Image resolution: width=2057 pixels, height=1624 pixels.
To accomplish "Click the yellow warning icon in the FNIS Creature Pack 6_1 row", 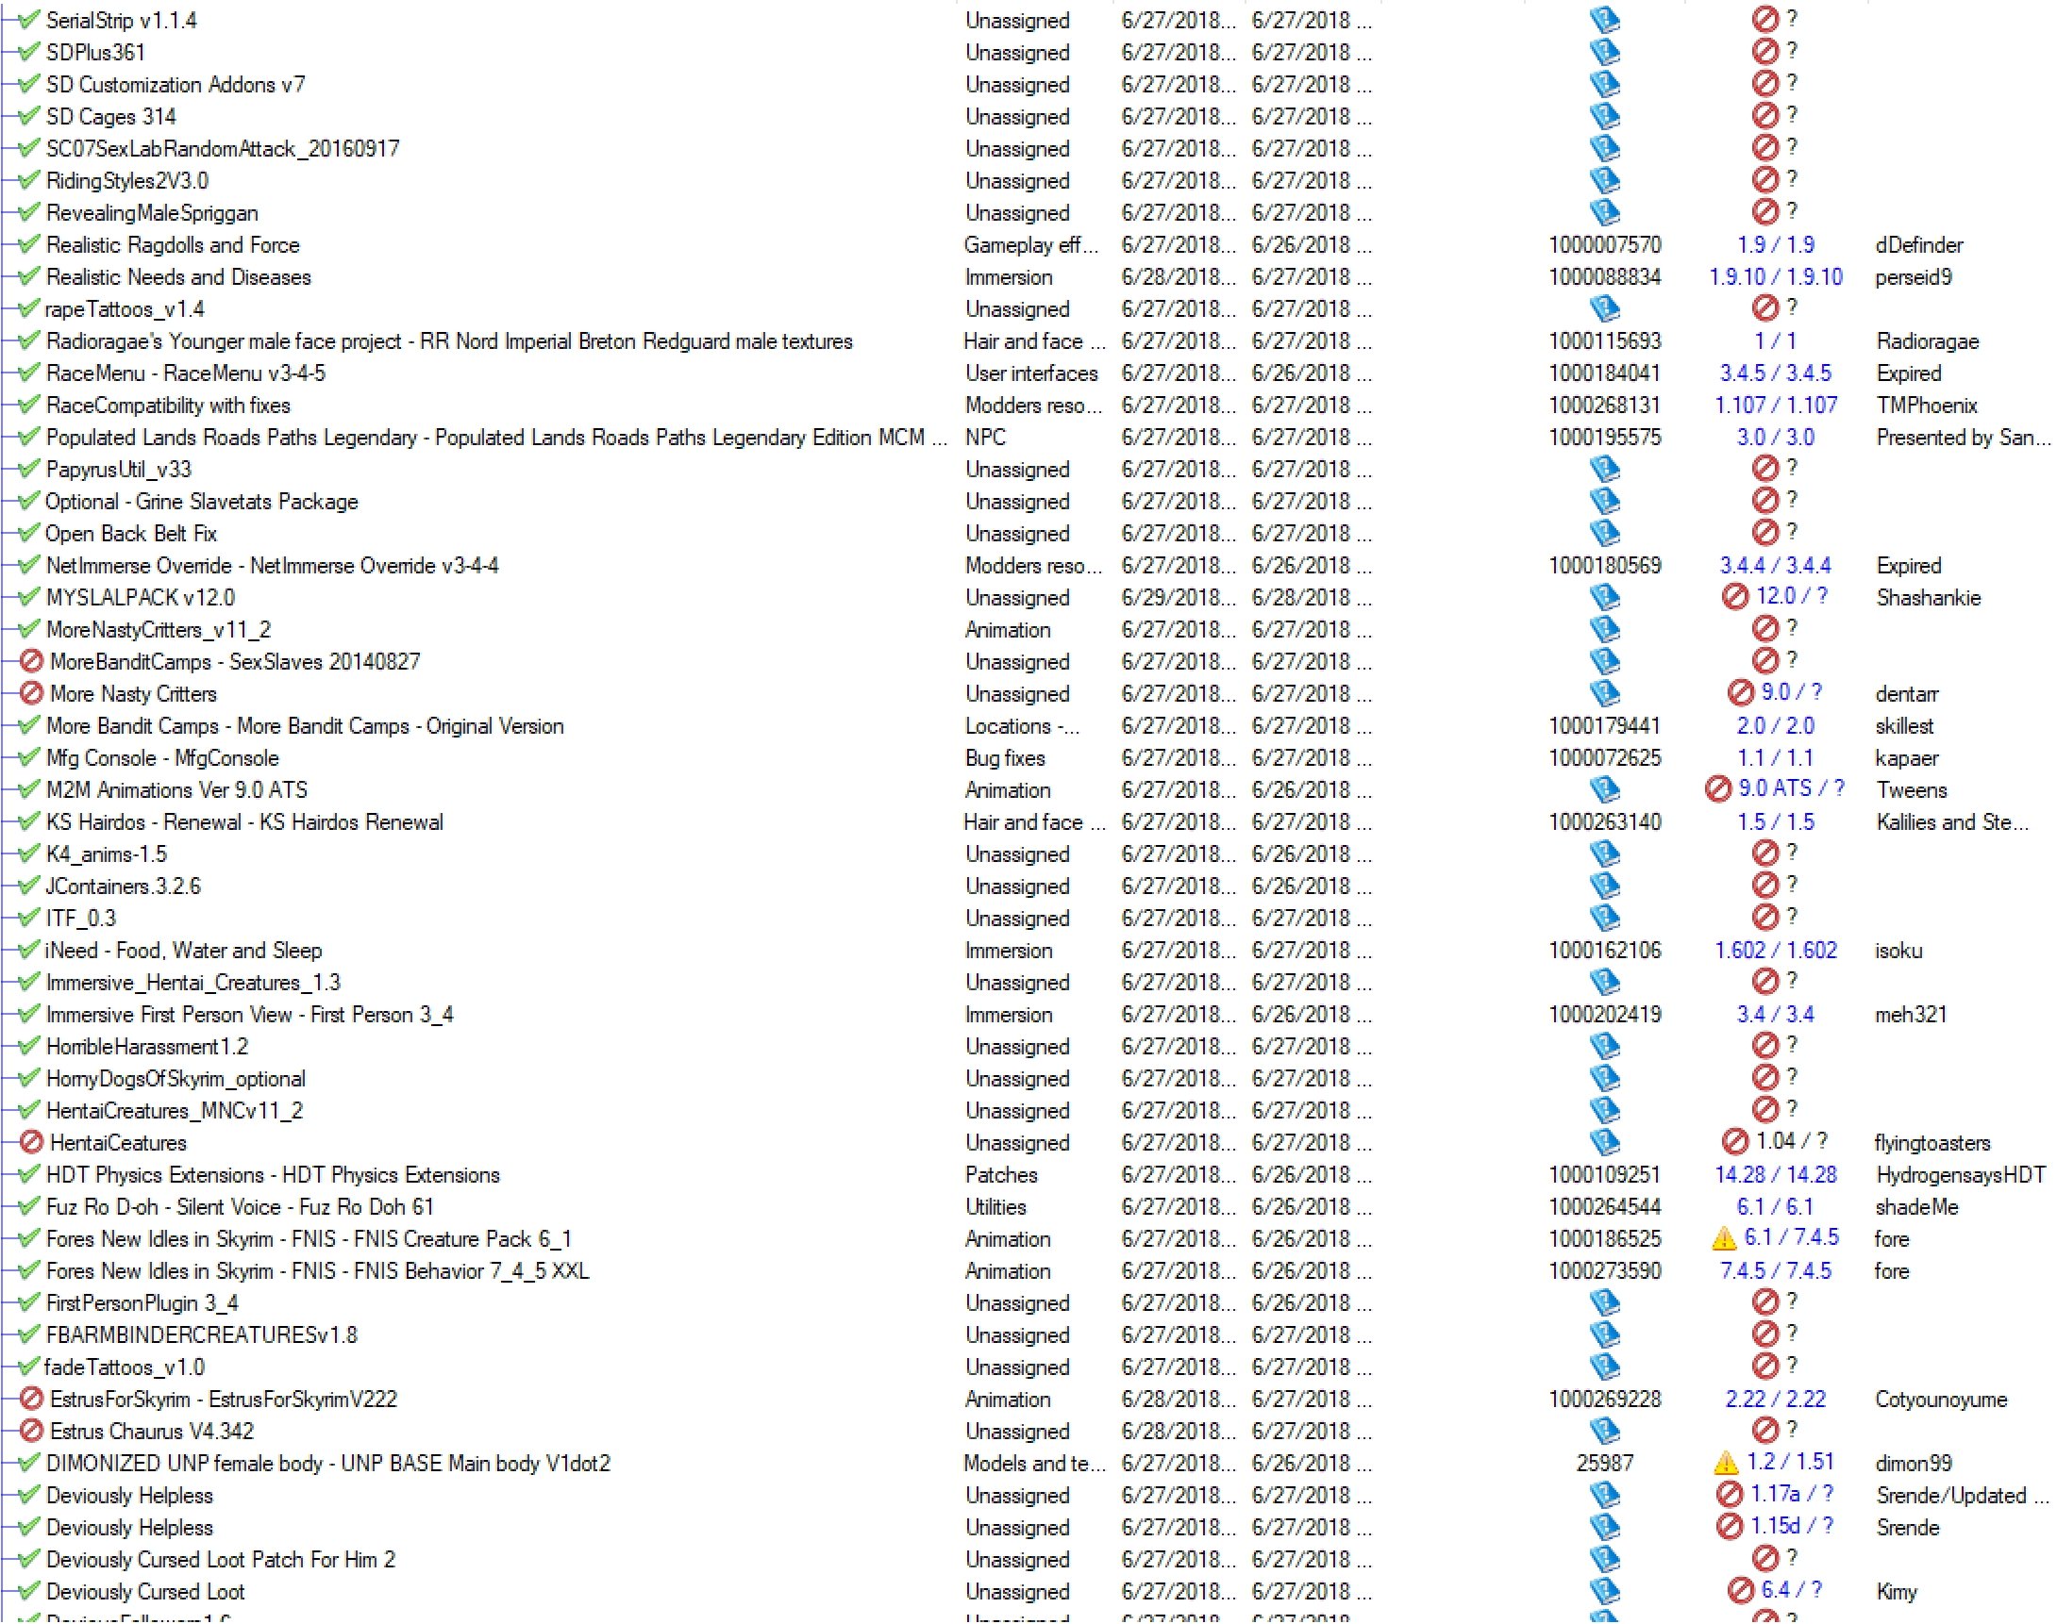I will (1724, 1238).
